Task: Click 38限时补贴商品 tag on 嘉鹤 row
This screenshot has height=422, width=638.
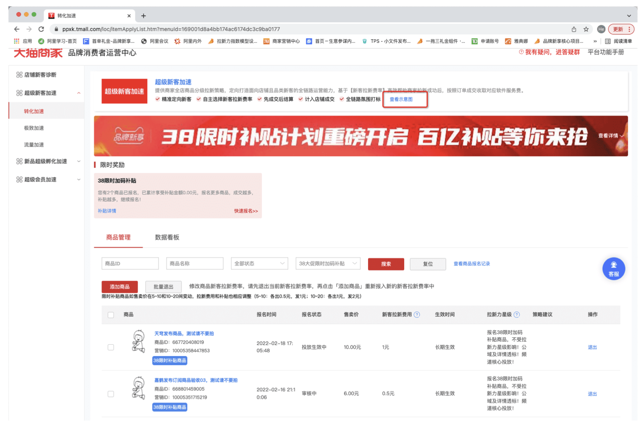Action: (x=170, y=407)
